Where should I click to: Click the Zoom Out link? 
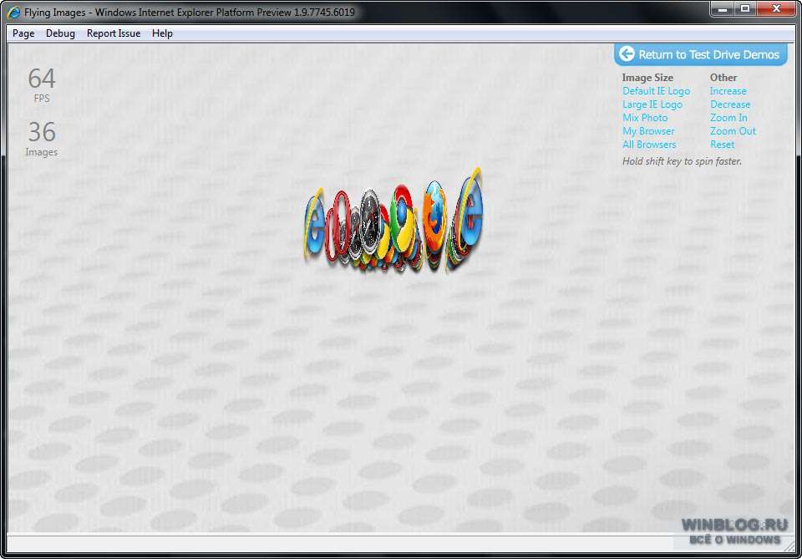(x=733, y=131)
